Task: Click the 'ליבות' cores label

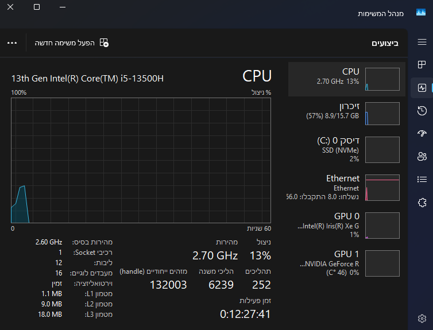Action: pos(103,263)
